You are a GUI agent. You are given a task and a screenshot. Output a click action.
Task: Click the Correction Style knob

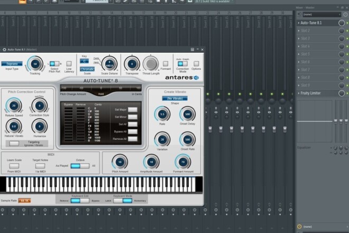[x=40, y=105]
